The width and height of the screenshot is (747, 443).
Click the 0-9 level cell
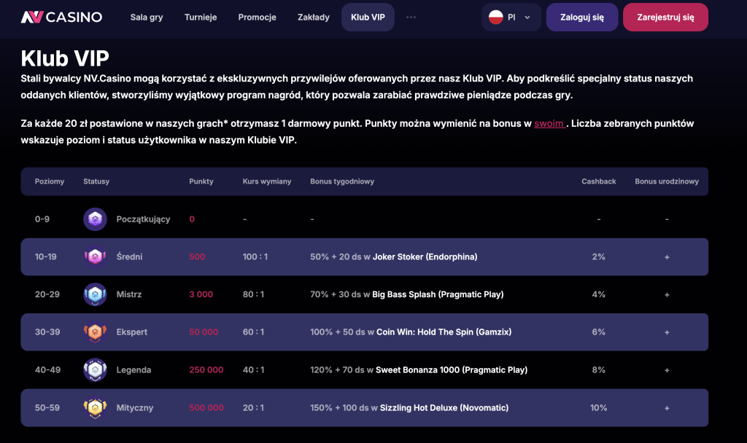(x=42, y=219)
